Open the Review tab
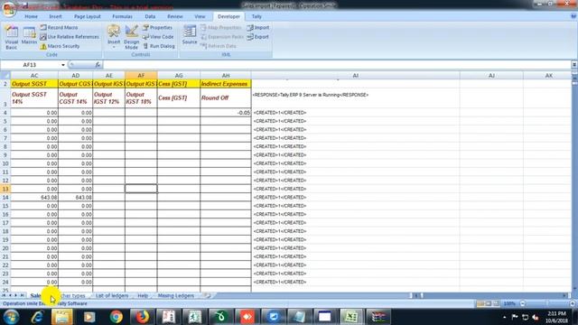 pos(174,16)
